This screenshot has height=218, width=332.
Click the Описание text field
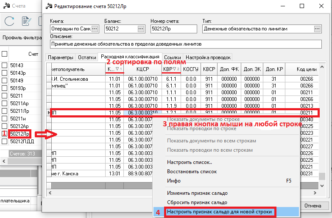click(x=186, y=44)
